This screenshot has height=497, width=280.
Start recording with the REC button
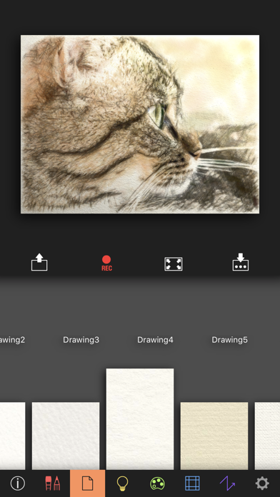click(x=106, y=263)
